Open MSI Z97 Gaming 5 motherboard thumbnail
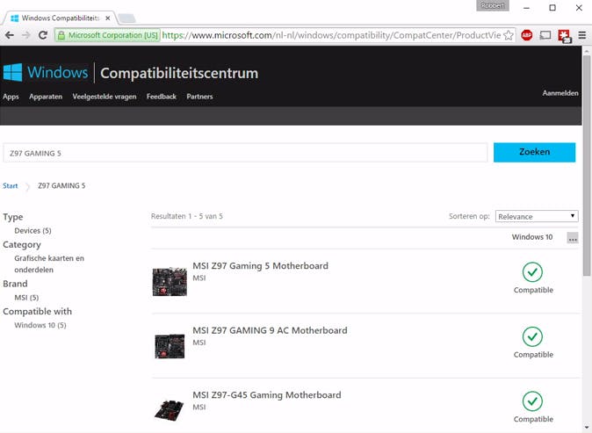Screen dimensions: 592x433 170,282
